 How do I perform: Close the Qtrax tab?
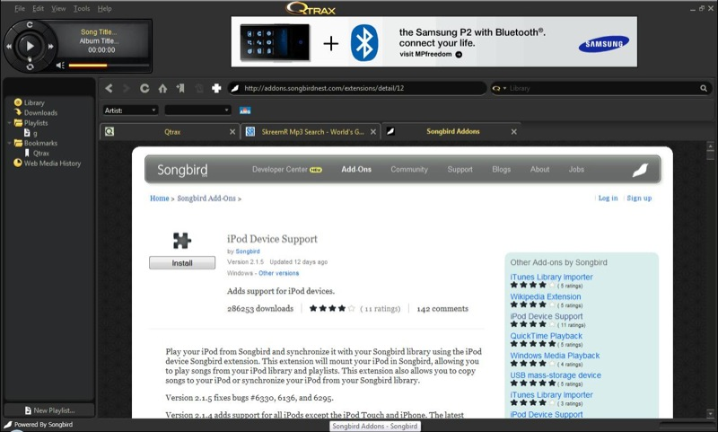(232, 132)
